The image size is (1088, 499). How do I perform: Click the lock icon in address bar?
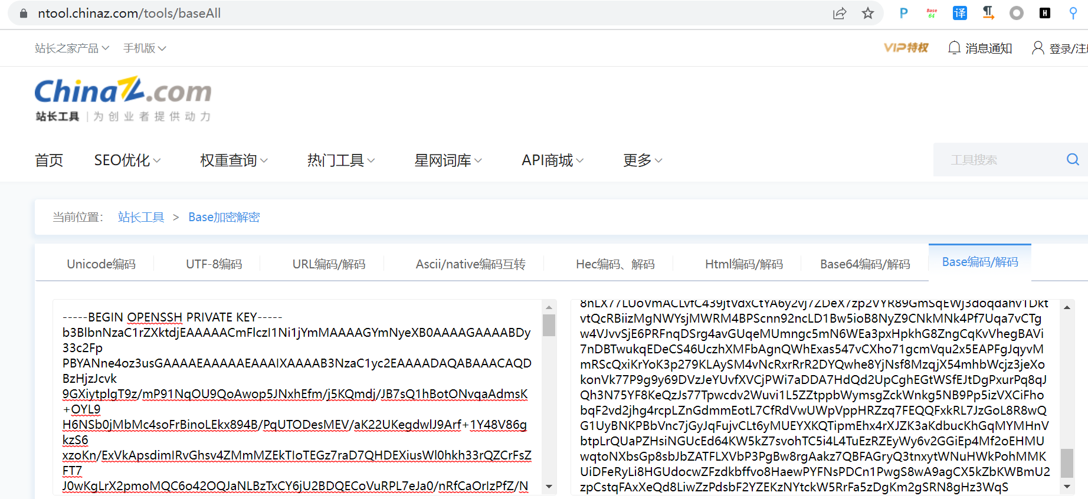[24, 13]
